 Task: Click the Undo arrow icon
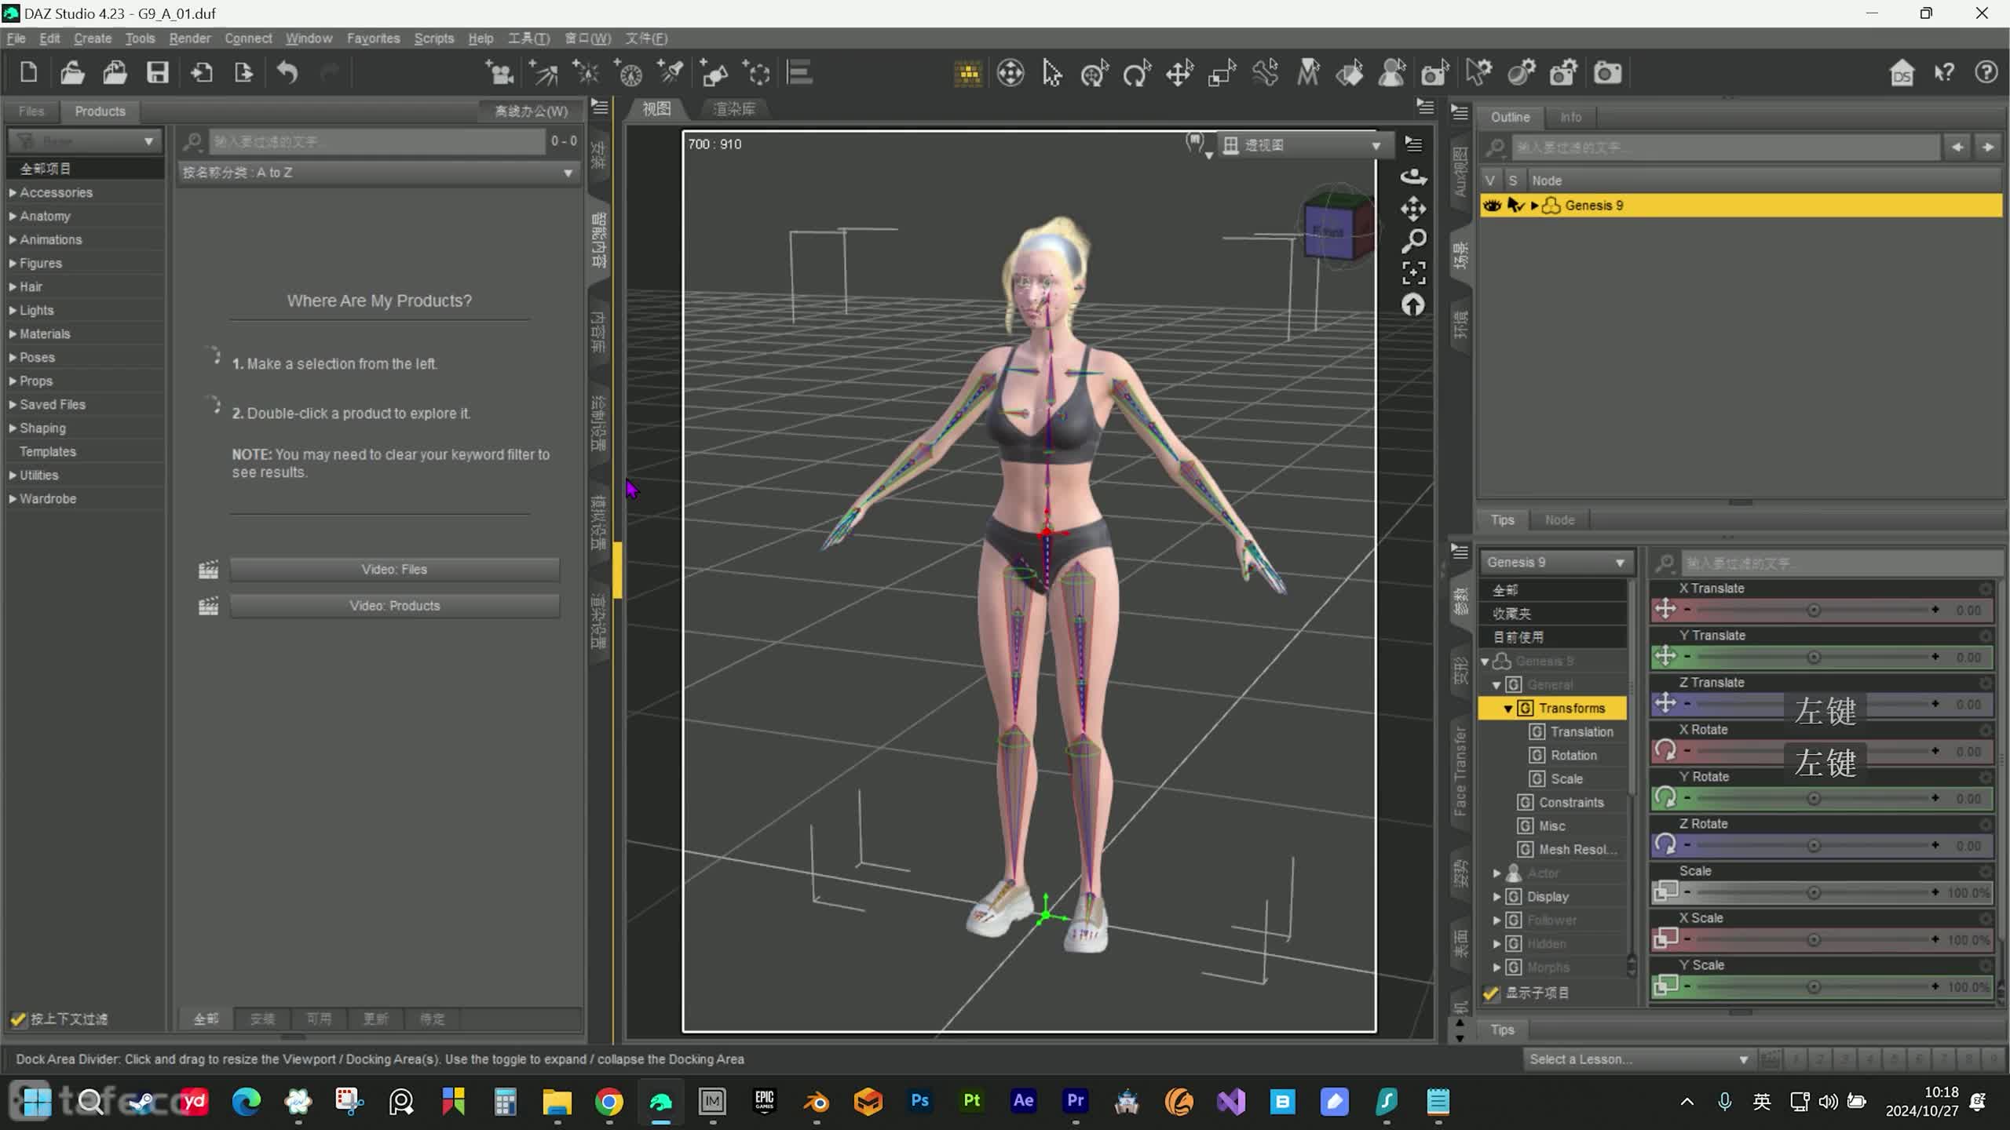click(x=287, y=73)
